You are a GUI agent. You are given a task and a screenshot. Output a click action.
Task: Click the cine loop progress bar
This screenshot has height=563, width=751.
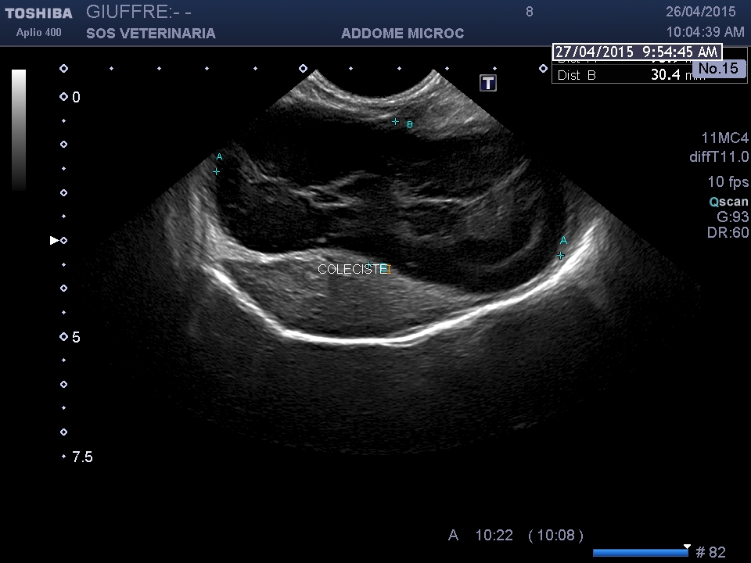click(640, 553)
